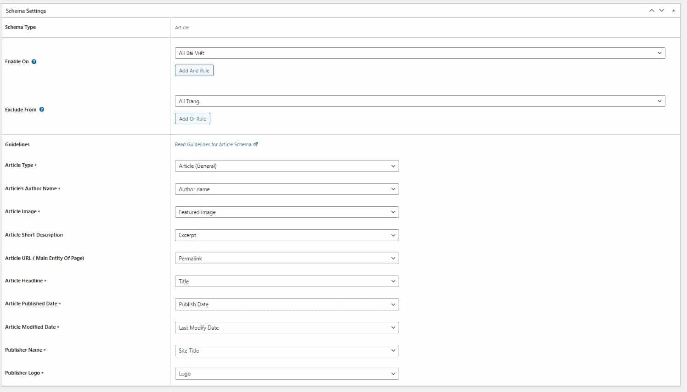Click the Exclude From label
This screenshot has height=392, width=687.
pos(21,110)
